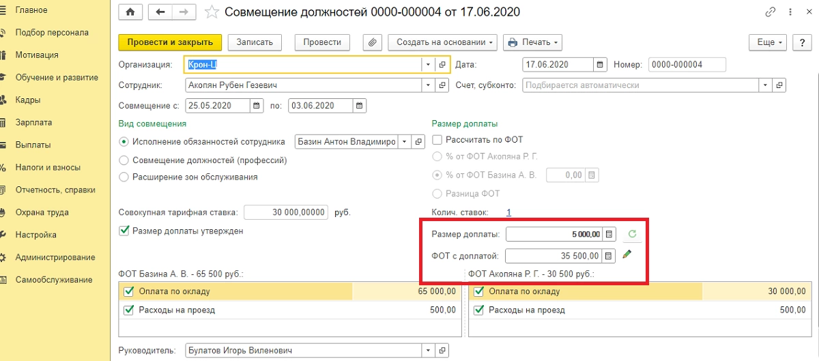Expand the Руководитель dropdown list
The height and width of the screenshot is (361, 819).
pyautogui.click(x=429, y=351)
